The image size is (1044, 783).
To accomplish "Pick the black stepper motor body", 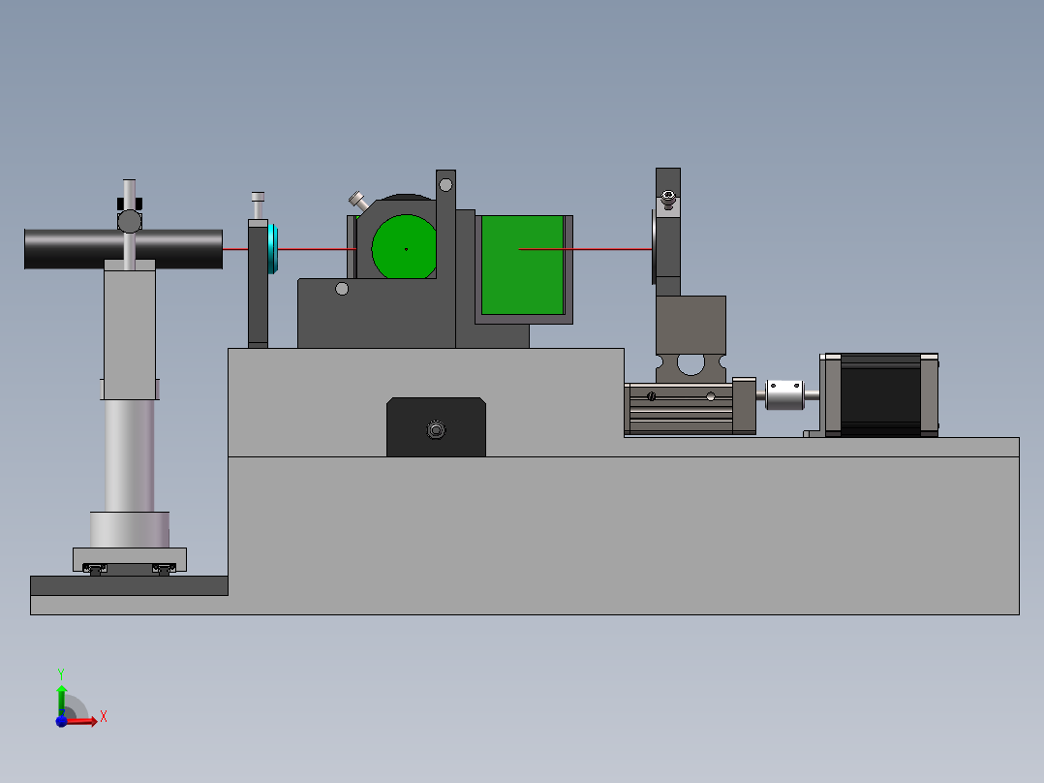I will 880,395.
